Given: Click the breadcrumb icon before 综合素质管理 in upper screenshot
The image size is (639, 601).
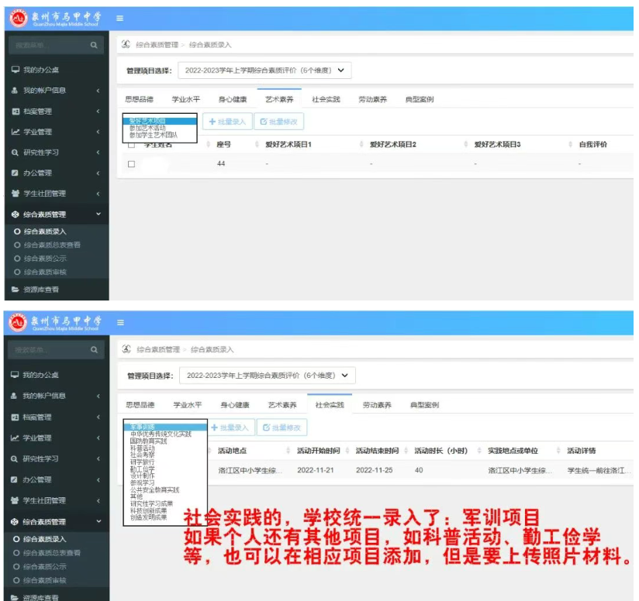Looking at the screenshot, I should [x=126, y=45].
